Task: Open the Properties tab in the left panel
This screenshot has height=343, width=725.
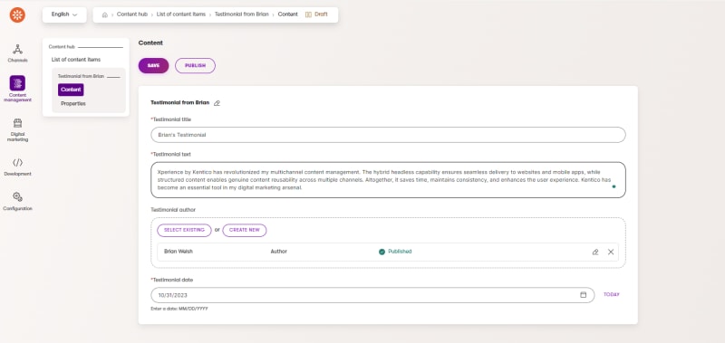Action: click(73, 103)
